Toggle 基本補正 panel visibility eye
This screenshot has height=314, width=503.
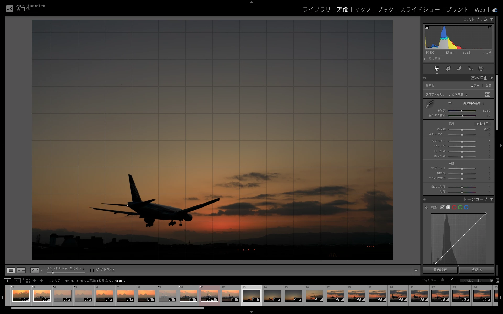tap(425, 78)
